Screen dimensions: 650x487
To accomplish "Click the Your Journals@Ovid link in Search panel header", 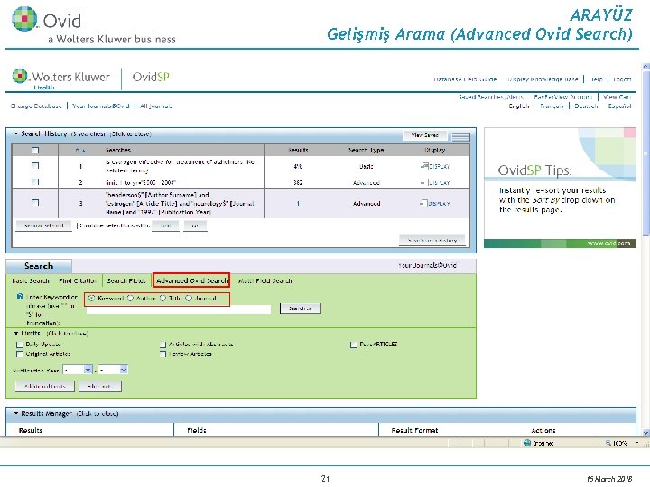I will click(427, 265).
